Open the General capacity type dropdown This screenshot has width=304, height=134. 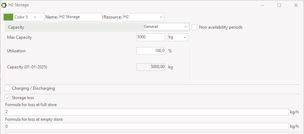166,27
